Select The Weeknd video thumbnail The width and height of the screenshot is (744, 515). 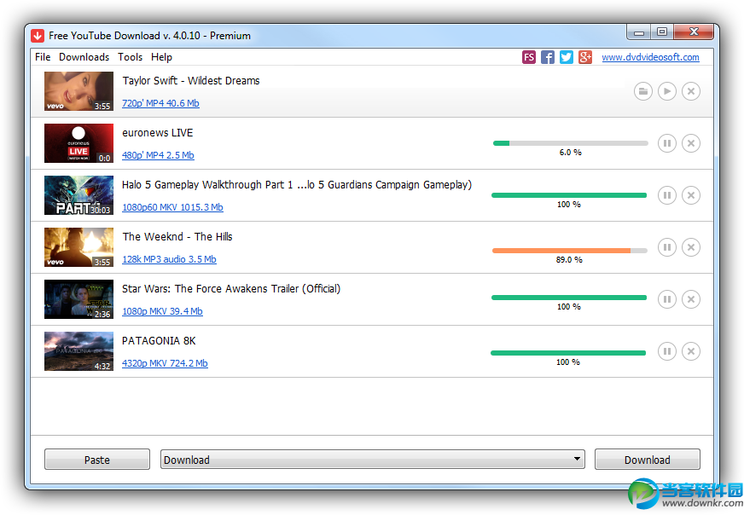[78, 247]
